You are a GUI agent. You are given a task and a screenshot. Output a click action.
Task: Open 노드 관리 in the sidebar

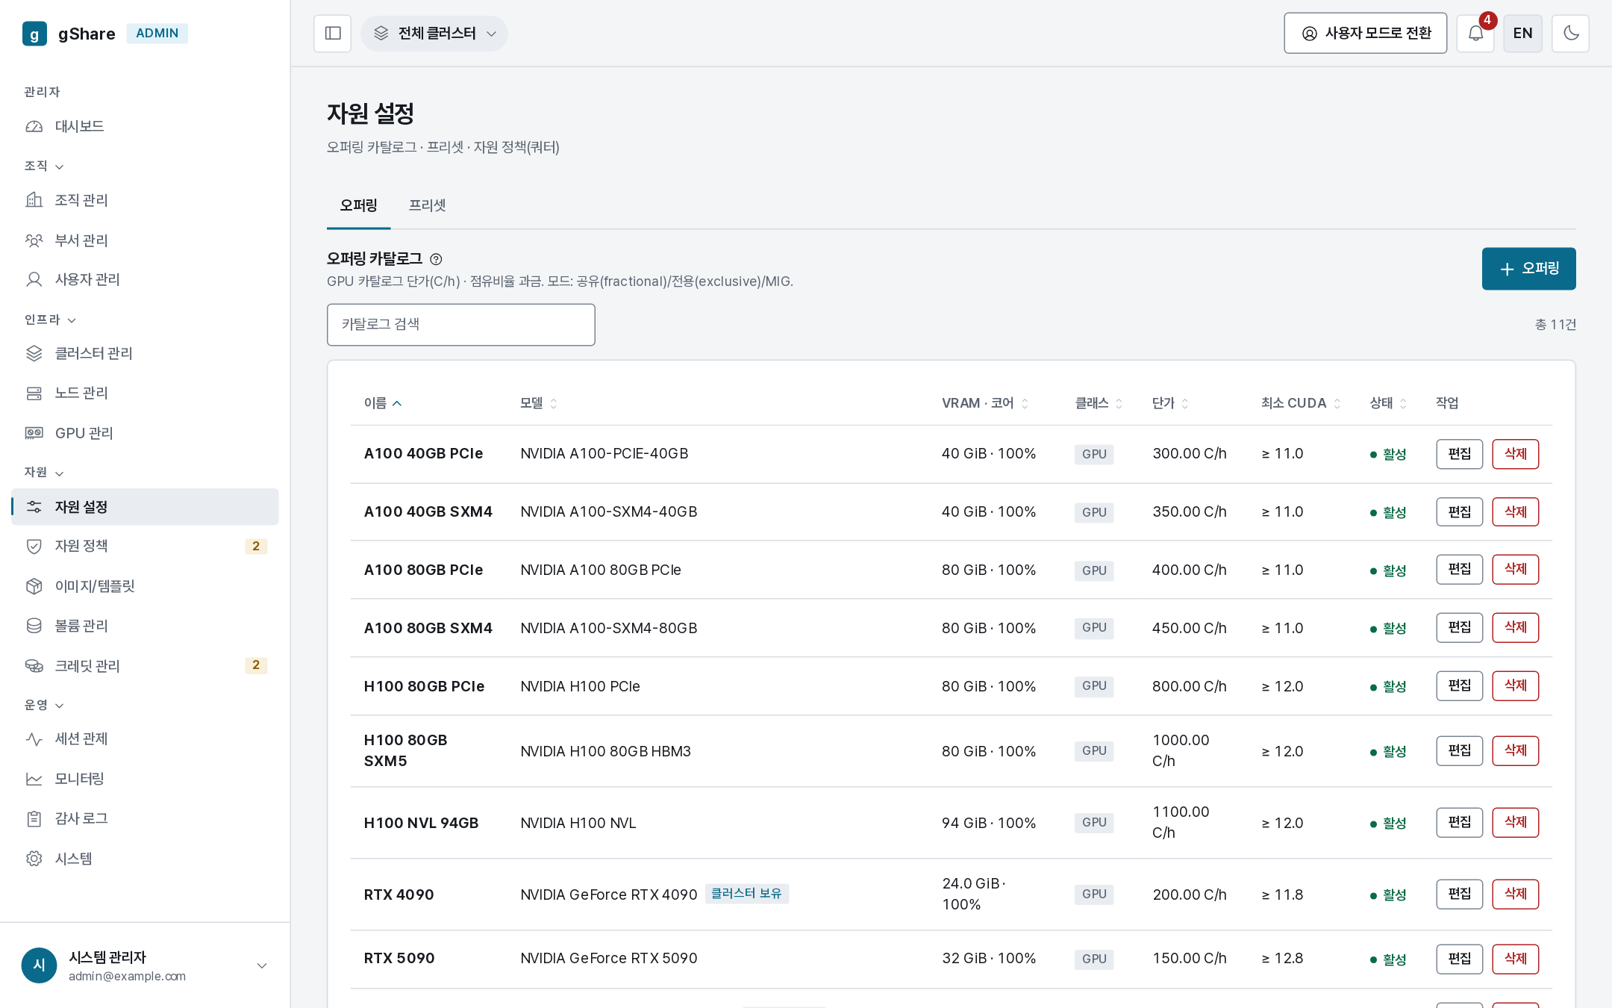[145, 393]
